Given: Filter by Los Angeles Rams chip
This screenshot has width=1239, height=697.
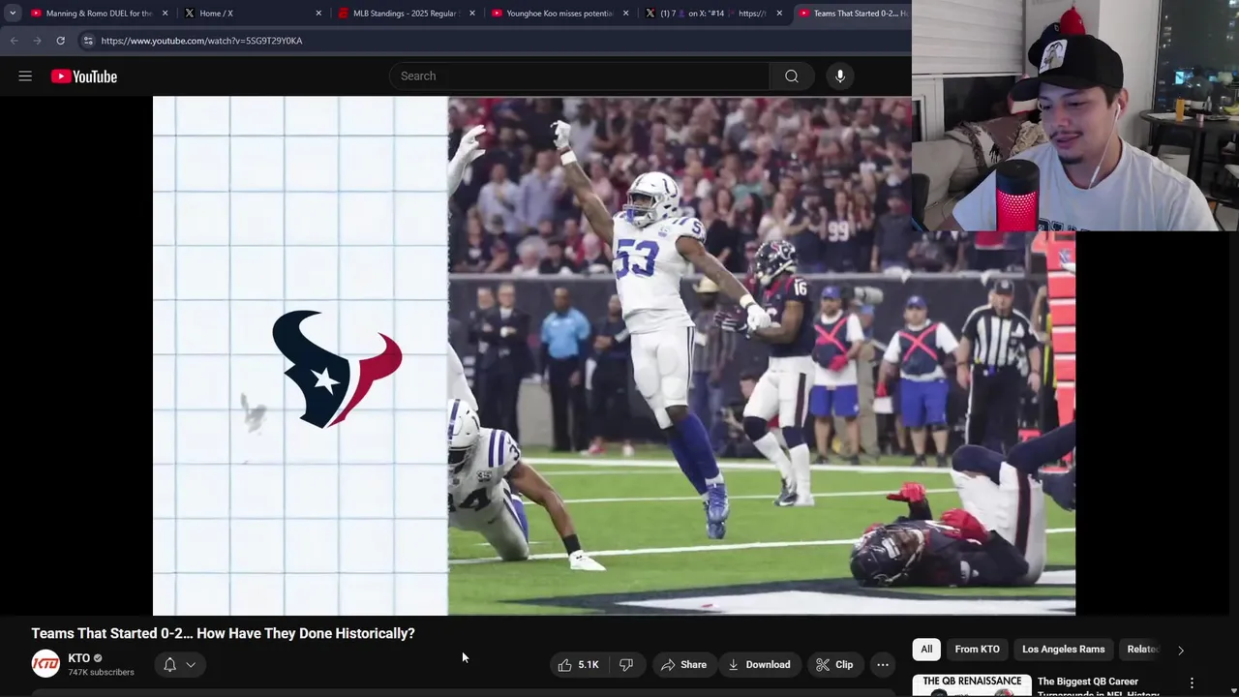Looking at the screenshot, I should [x=1064, y=650].
